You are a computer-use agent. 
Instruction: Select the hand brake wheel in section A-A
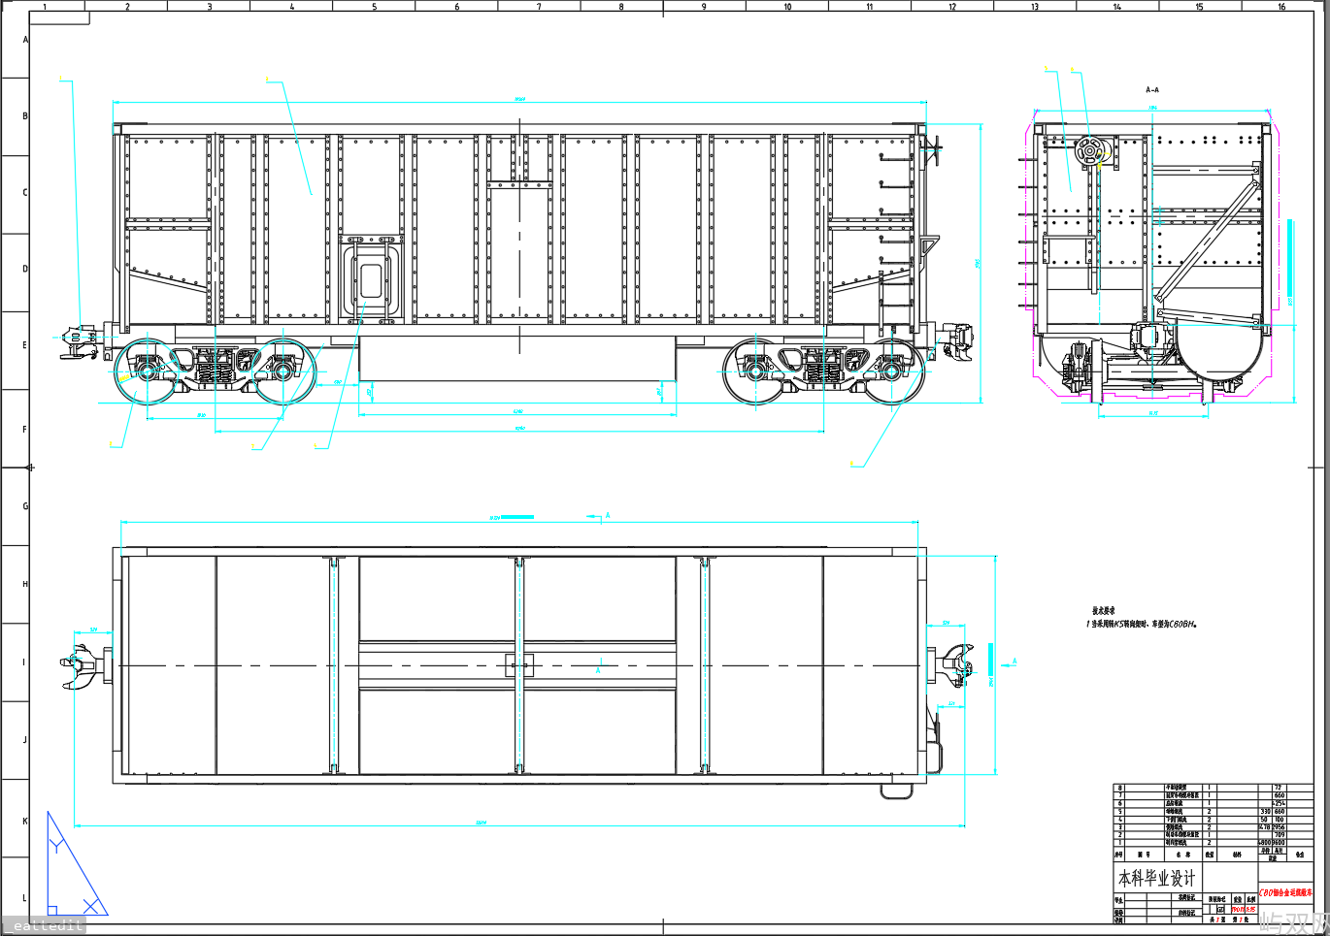1090,152
